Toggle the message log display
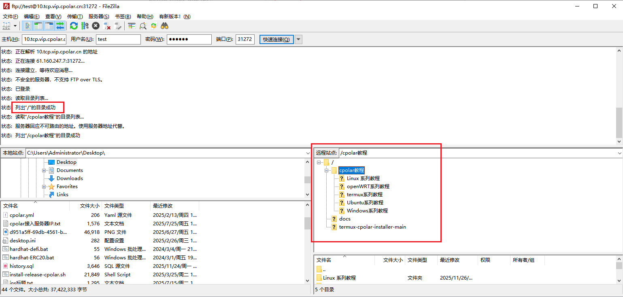This screenshot has height=297, width=623. point(27,26)
